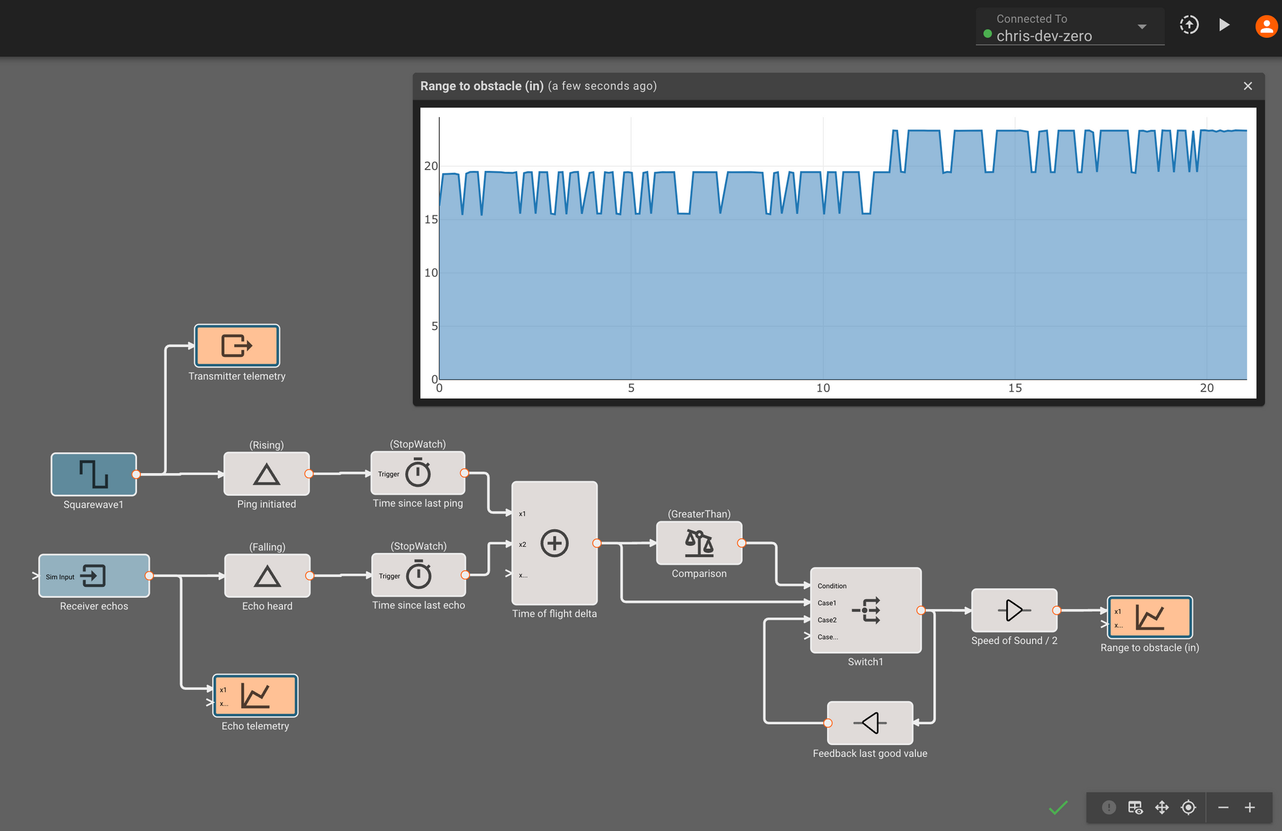
Task: Click the pan move arrows icon
Action: coord(1161,807)
